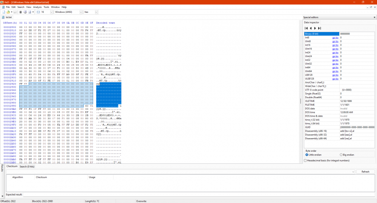Jump to first byte in Data inspector

tap(307, 28)
